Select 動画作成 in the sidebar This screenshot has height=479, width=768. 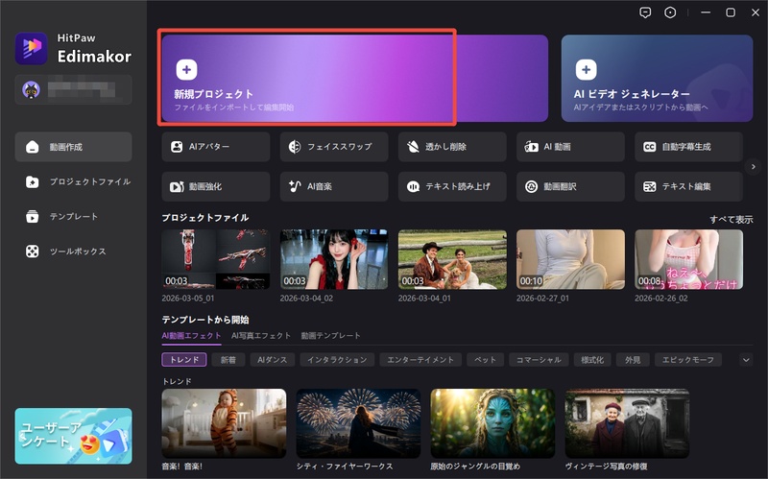74,147
